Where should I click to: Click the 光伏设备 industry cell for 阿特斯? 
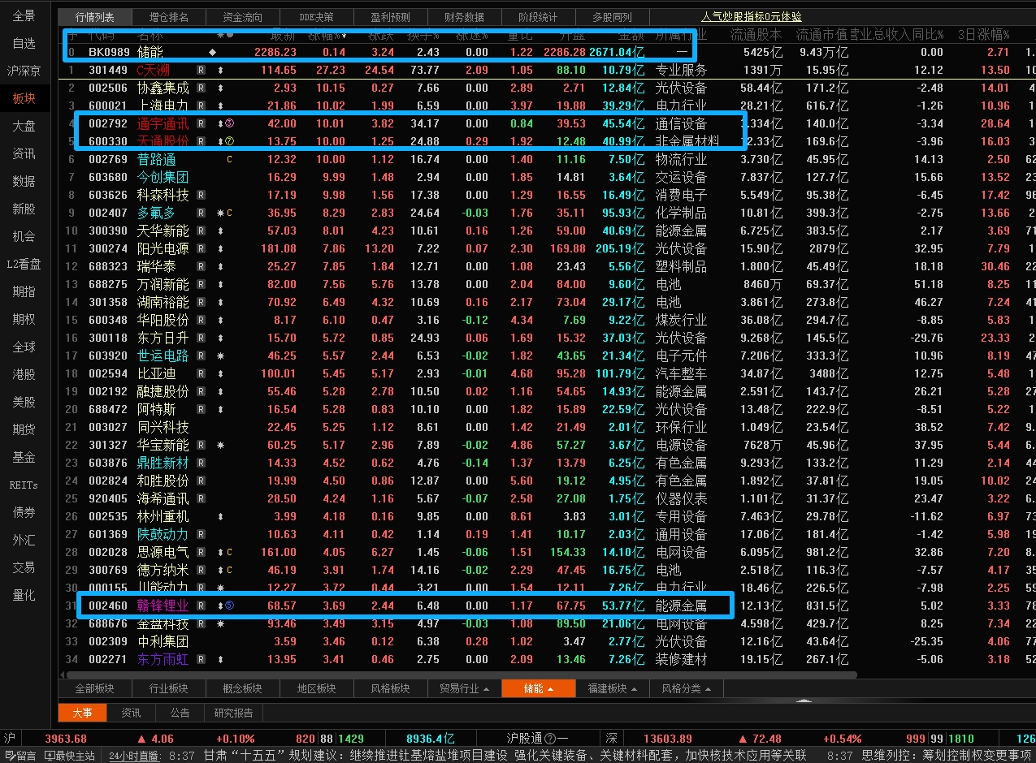pos(681,409)
